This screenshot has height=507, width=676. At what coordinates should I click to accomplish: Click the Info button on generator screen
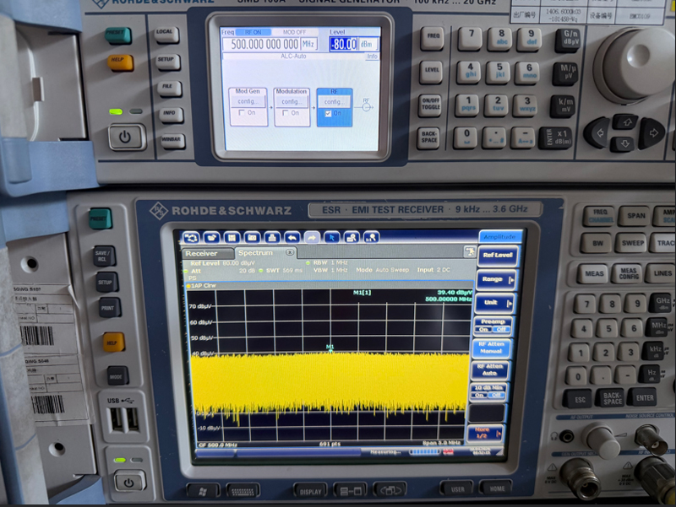point(372,57)
